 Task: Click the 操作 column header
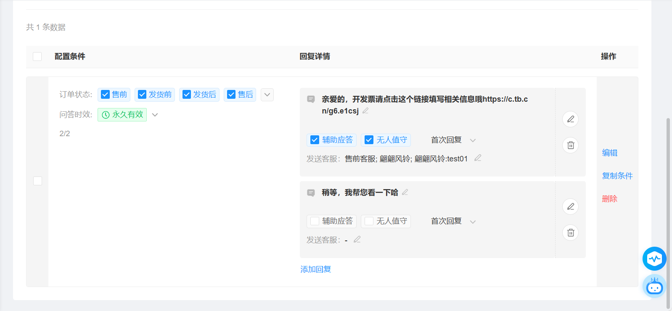click(609, 56)
